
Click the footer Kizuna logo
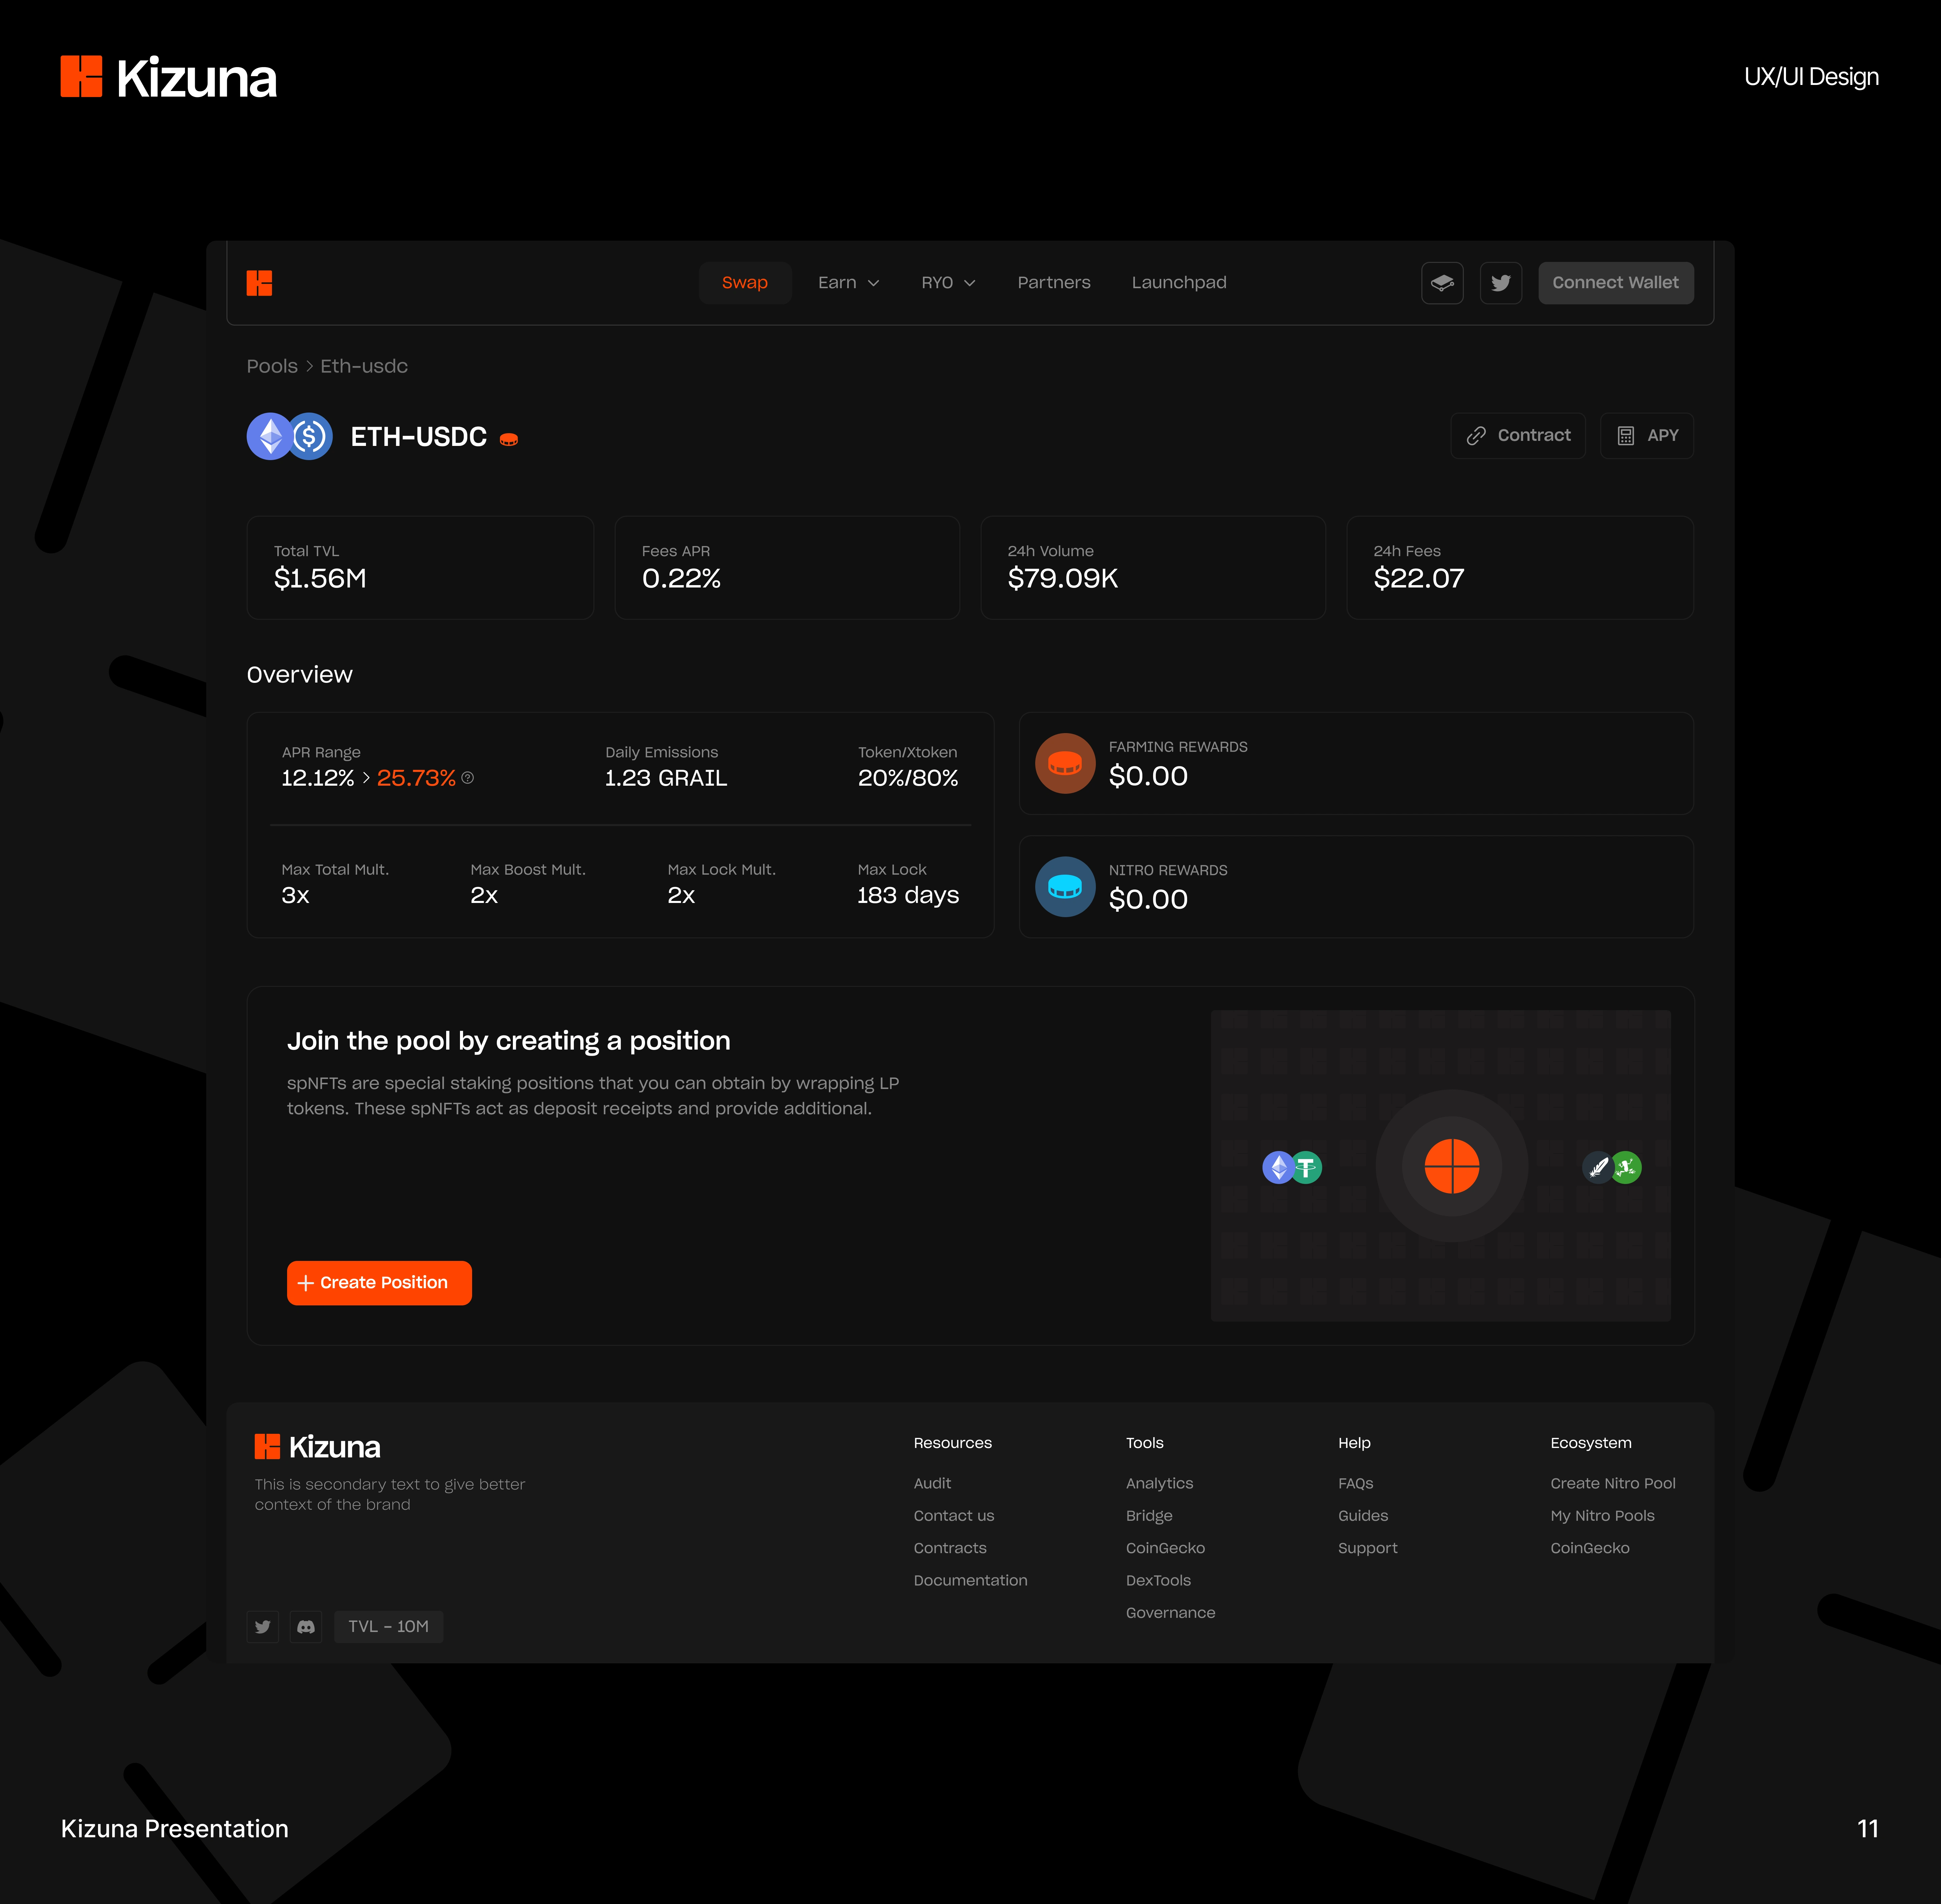tap(317, 1446)
